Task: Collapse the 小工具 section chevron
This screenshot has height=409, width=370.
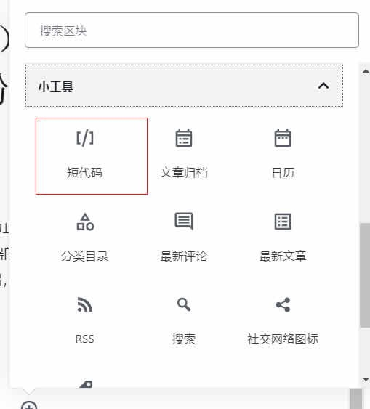Action: 323,86
